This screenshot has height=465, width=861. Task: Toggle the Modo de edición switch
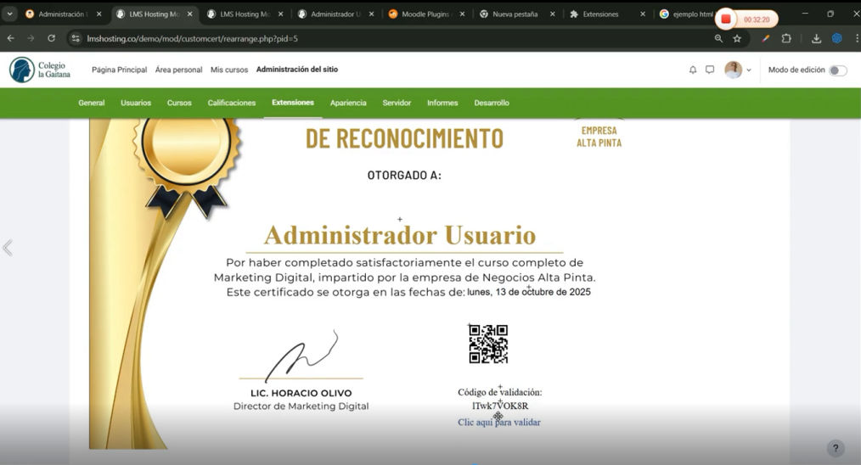point(837,70)
